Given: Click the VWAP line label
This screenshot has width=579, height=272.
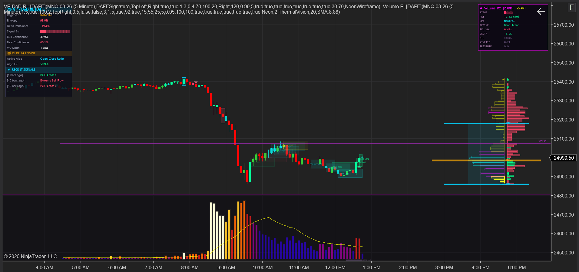Looking at the screenshot, I should [542, 141].
